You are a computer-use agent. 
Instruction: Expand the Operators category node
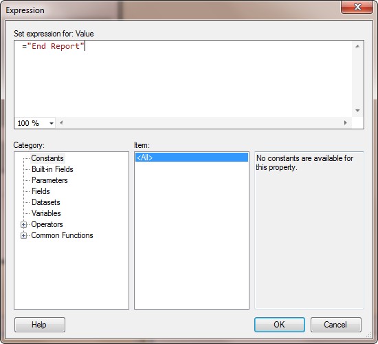click(x=23, y=224)
